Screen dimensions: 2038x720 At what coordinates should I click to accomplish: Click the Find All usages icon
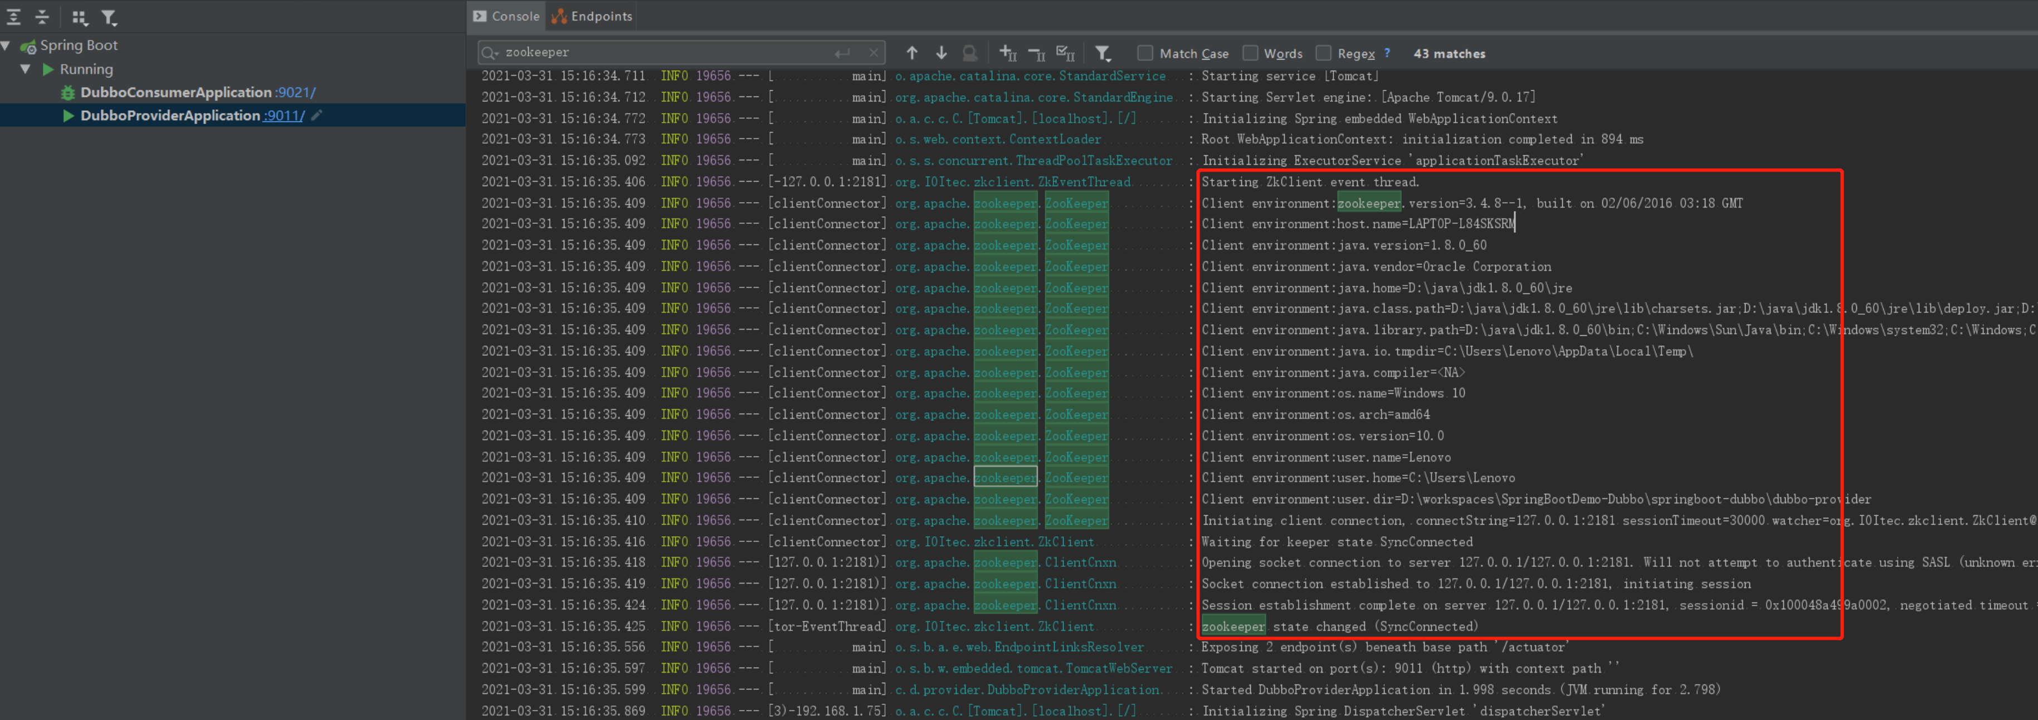click(x=970, y=53)
